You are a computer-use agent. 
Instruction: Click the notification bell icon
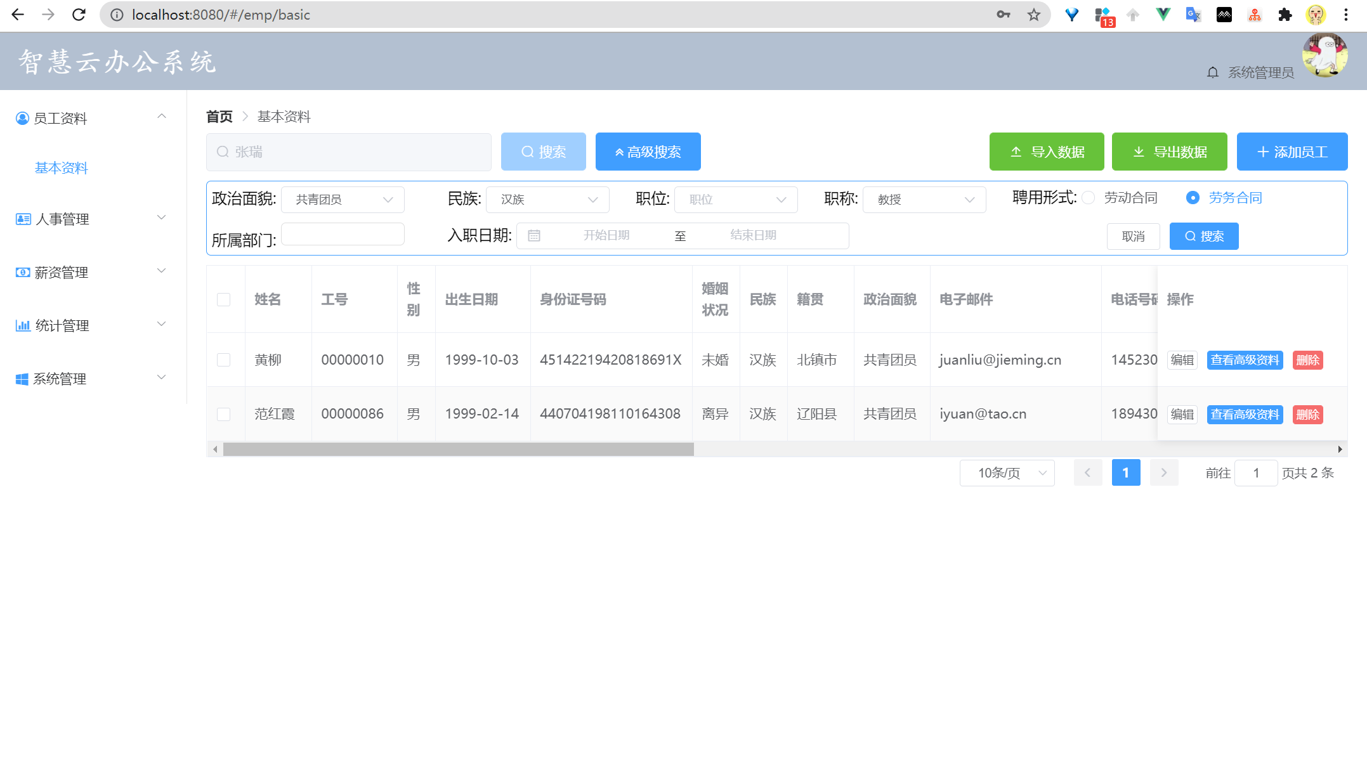pyautogui.click(x=1212, y=73)
